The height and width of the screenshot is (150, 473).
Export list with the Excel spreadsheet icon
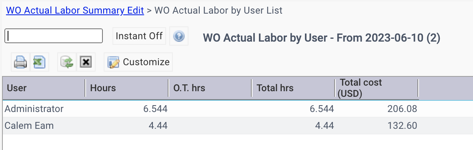[40, 62]
